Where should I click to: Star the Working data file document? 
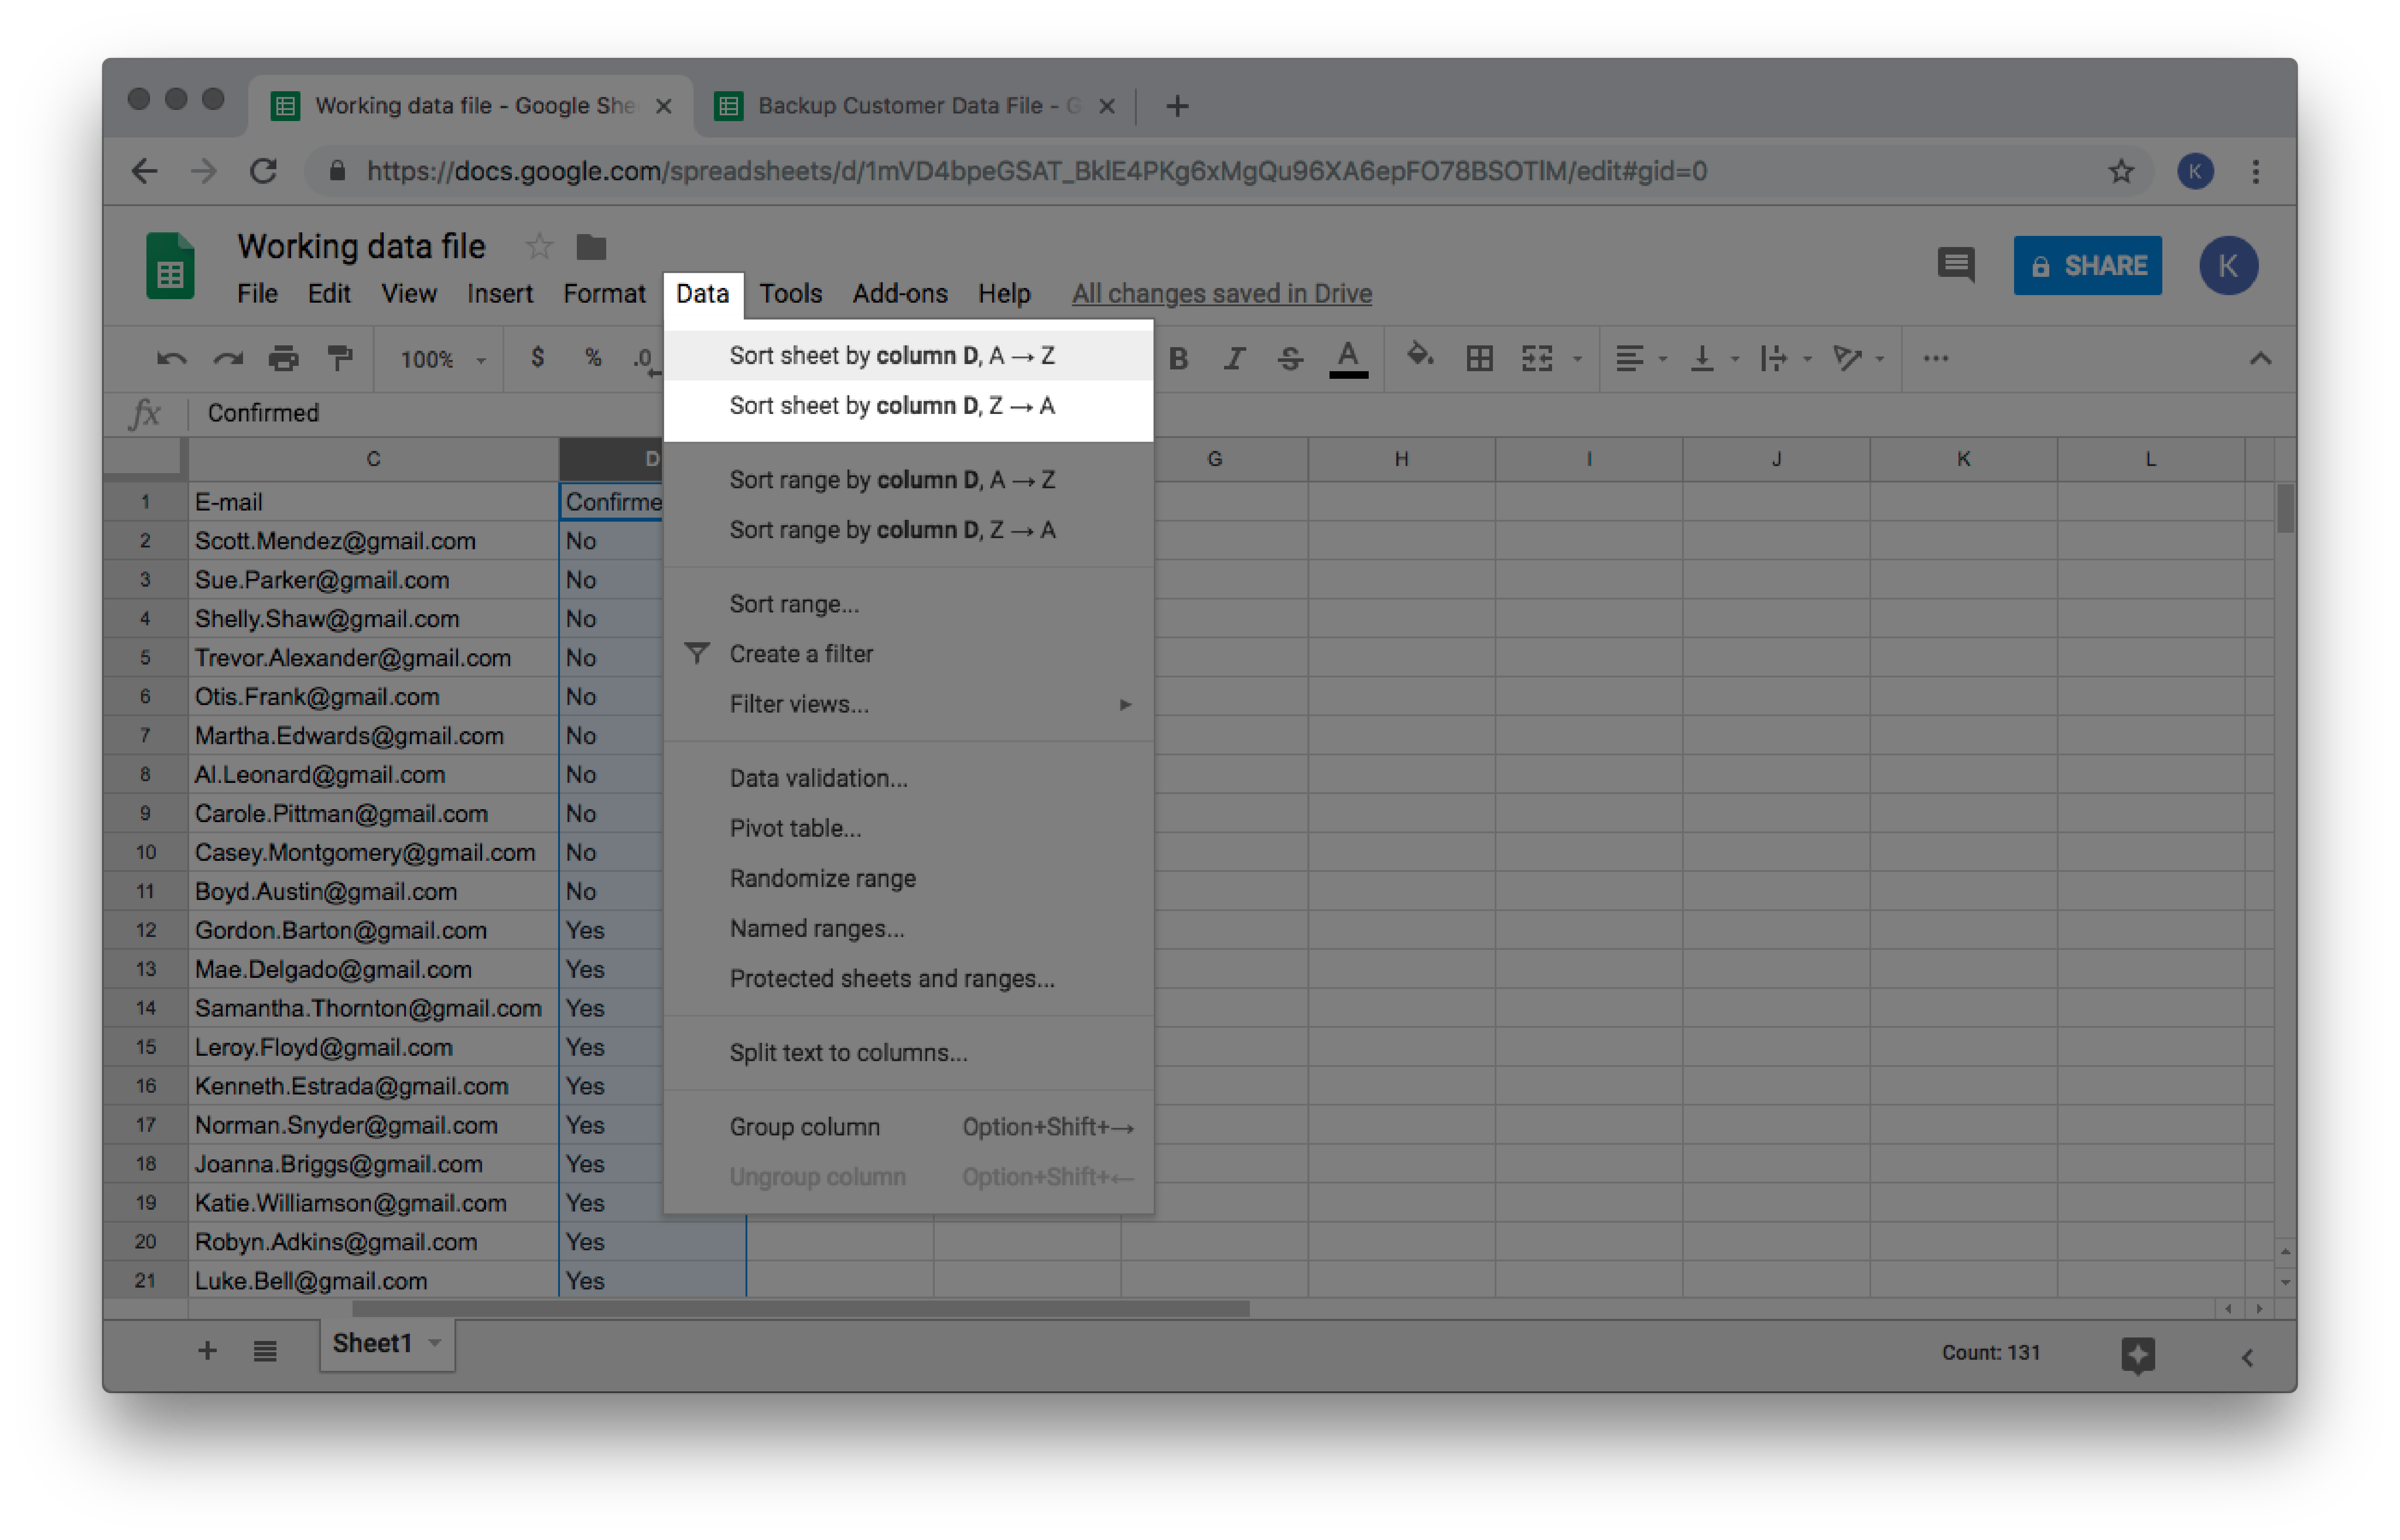[539, 246]
